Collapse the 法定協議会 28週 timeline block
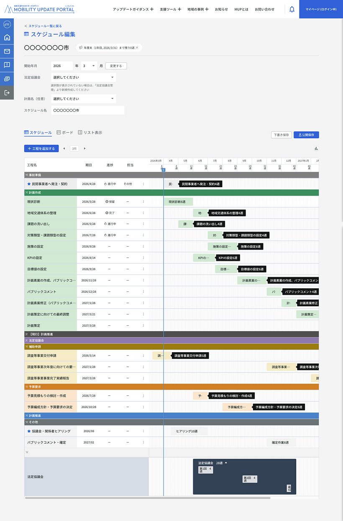This screenshot has width=343, height=521. point(226,463)
